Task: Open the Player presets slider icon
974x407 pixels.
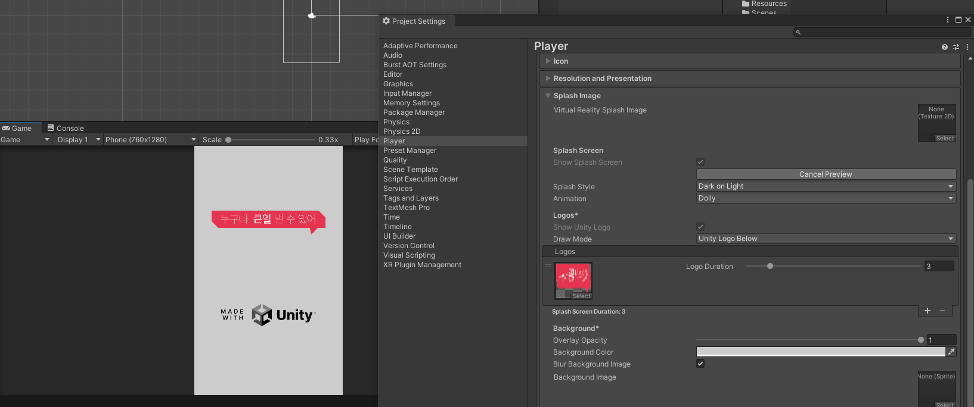Action: [956, 47]
